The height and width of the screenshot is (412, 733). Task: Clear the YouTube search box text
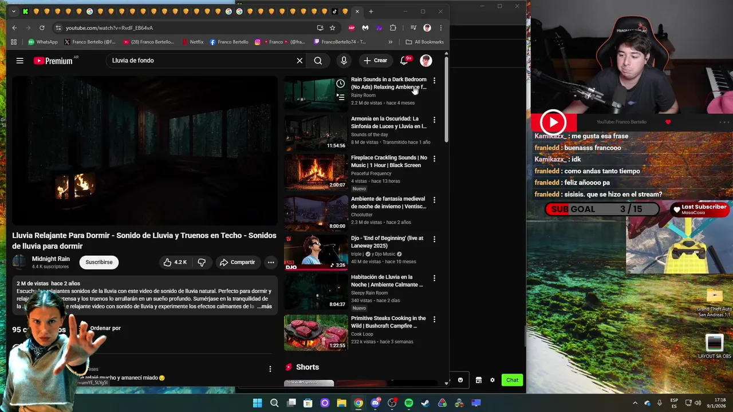[299, 61]
